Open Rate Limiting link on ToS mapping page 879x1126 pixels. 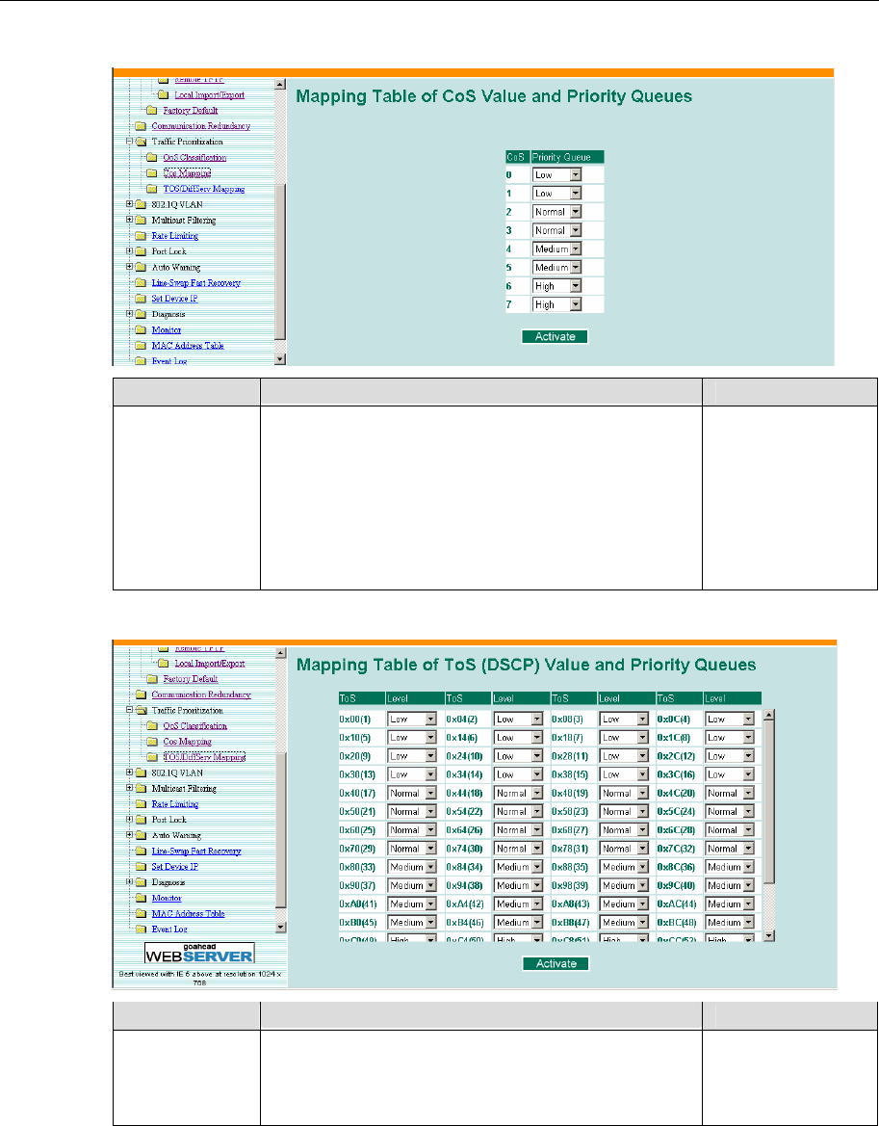tap(175, 804)
